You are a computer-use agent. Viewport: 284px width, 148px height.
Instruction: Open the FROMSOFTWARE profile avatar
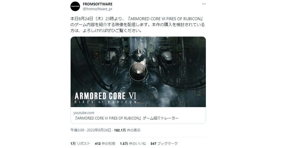(x=75, y=6)
